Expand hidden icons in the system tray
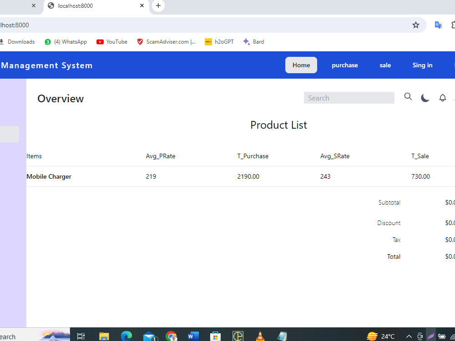The width and height of the screenshot is (455, 341). click(x=409, y=336)
